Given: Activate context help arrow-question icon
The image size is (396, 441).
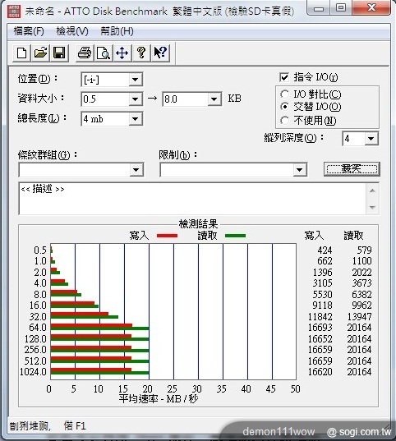Looking at the screenshot, I should 160,53.
